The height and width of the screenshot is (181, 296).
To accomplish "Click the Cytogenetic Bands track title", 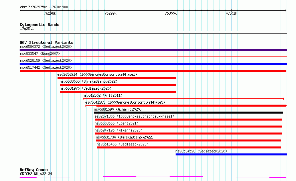I will [40, 25].
